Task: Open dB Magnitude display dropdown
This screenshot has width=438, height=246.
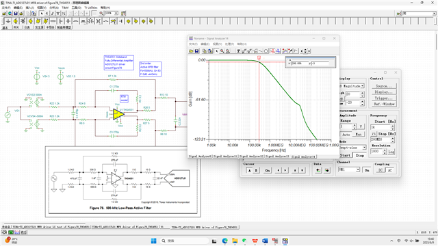Action: click(x=362, y=86)
